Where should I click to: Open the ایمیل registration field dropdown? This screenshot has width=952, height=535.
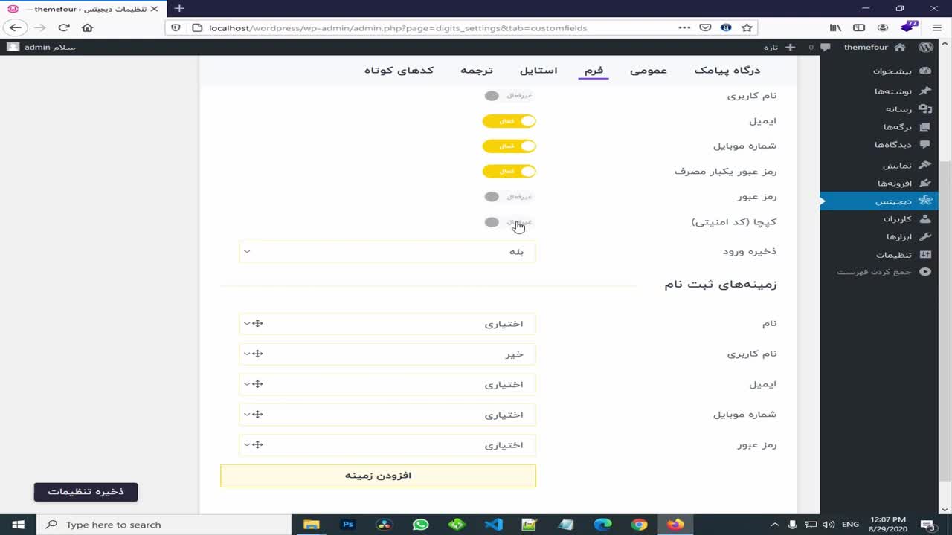pos(387,384)
